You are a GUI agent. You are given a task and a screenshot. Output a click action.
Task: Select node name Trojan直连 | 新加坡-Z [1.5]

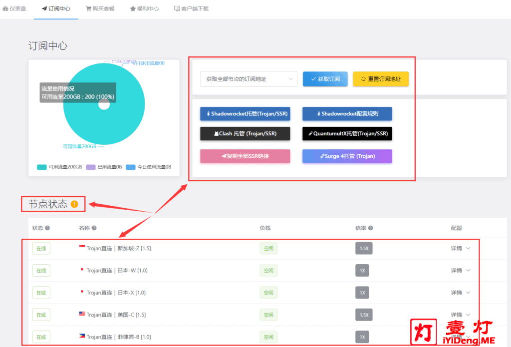tap(119, 248)
